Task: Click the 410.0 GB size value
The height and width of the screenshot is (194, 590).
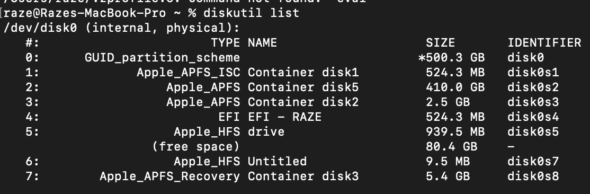Action: 455,87
